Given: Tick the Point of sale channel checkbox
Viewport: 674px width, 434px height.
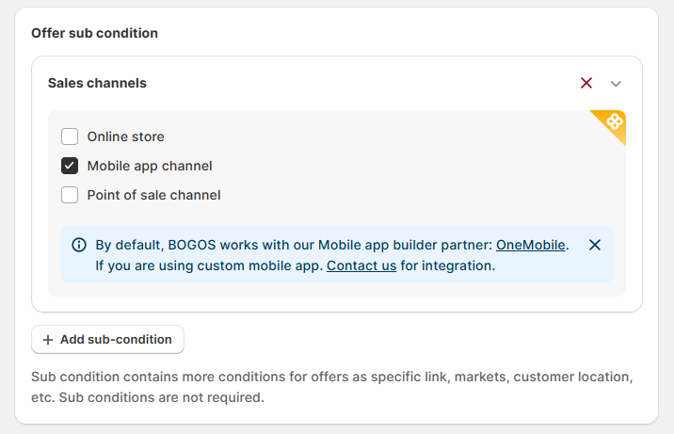Looking at the screenshot, I should [70, 195].
